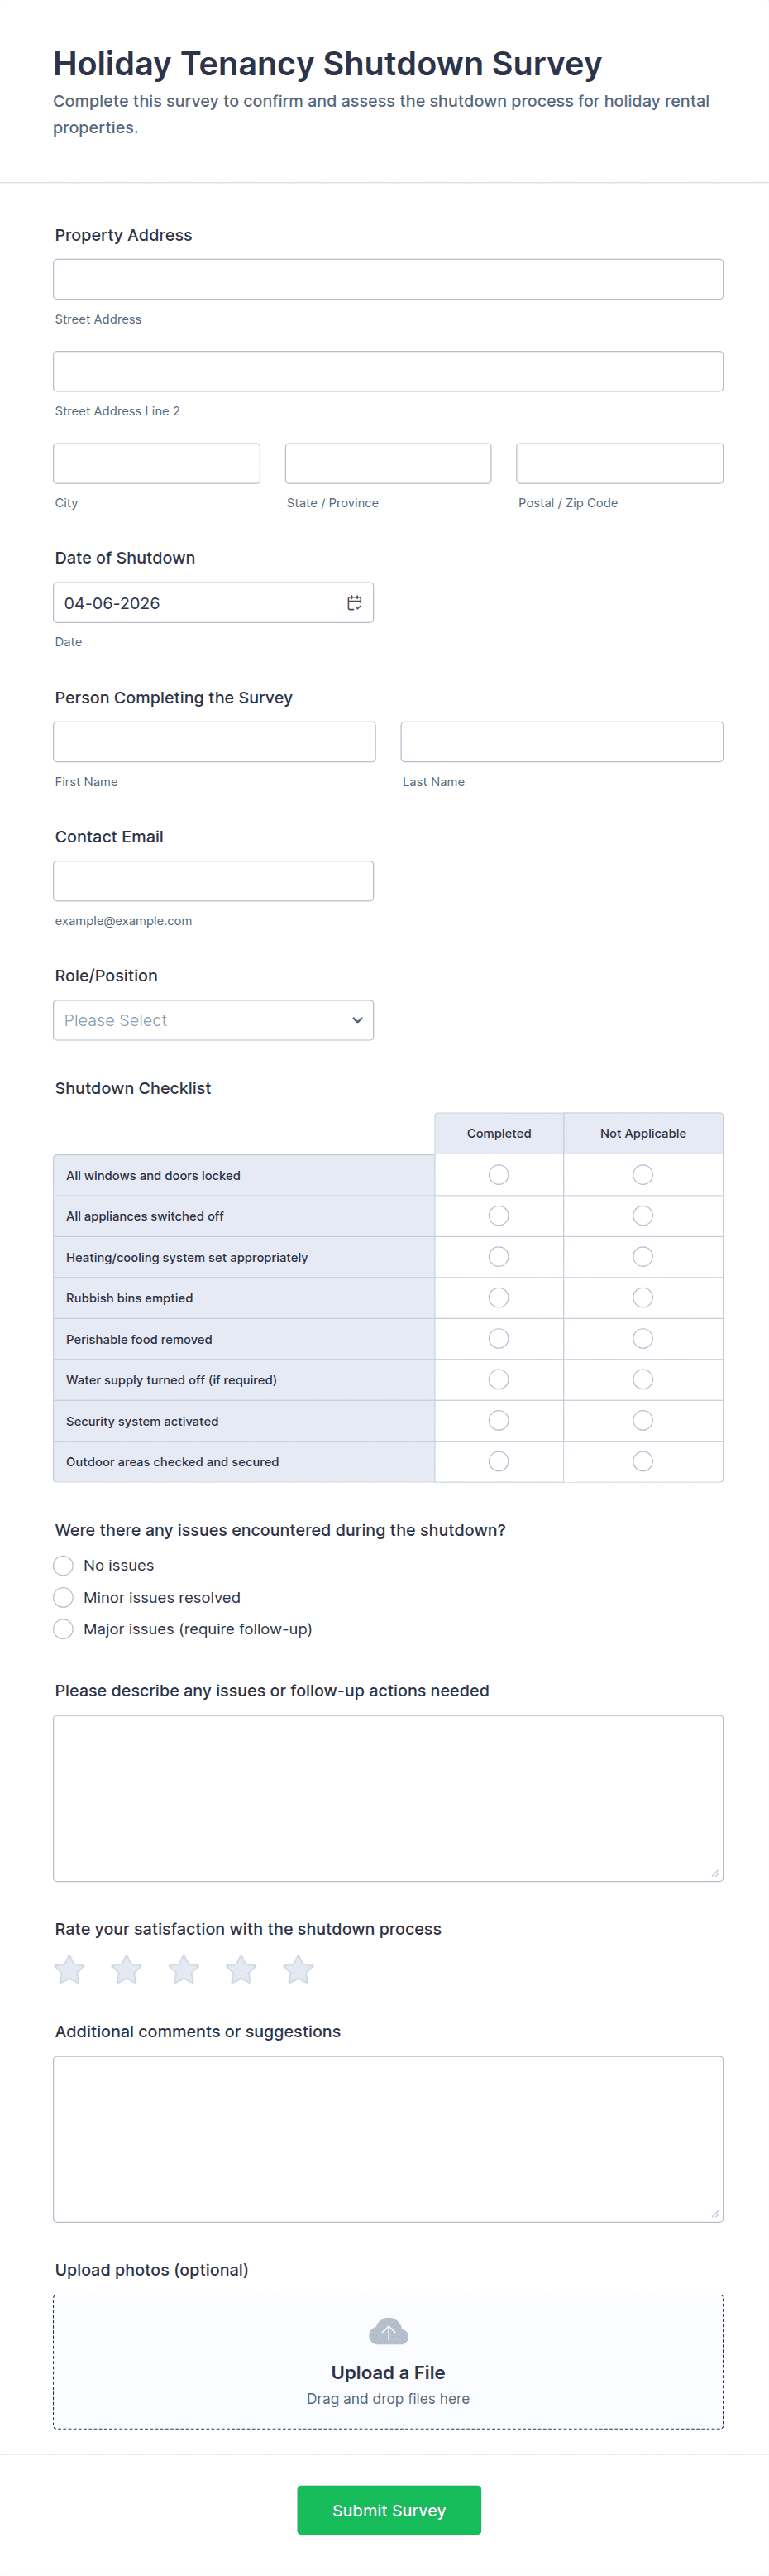Image resolution: width=769 pixels, height=2576 pixels.
Task: Open the Role/Position dropdown
Action: point(213,1020)
